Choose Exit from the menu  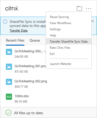[69, 54]
